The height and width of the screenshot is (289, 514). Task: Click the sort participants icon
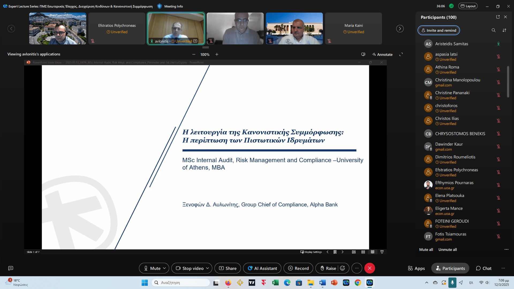point(504,30)
